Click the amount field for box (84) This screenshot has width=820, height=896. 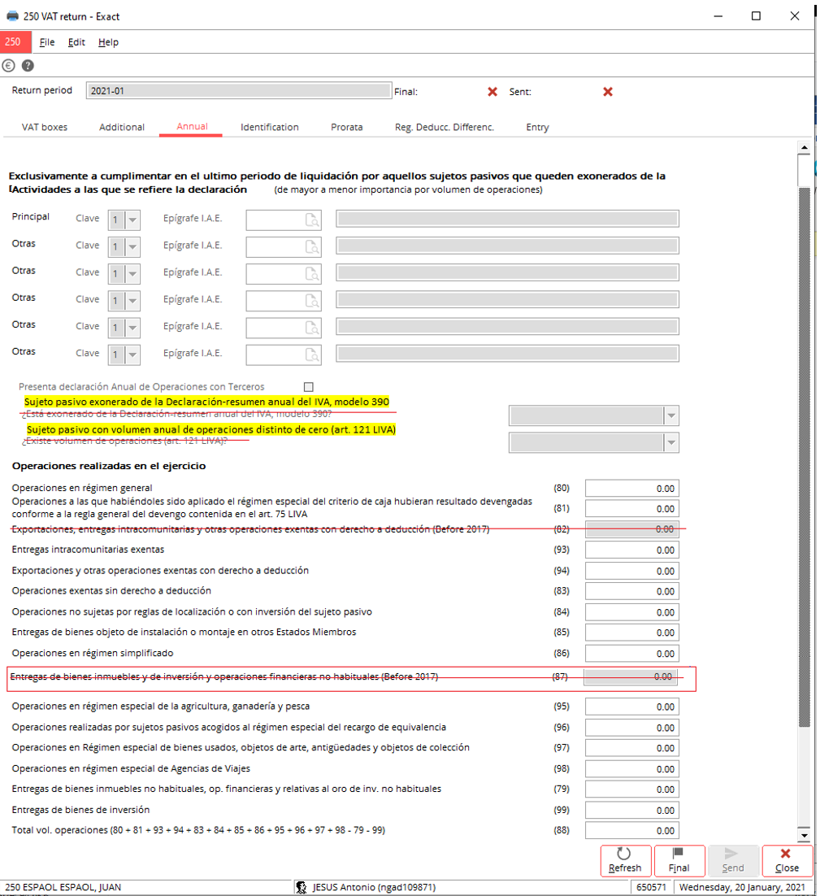tap(631, 612)
